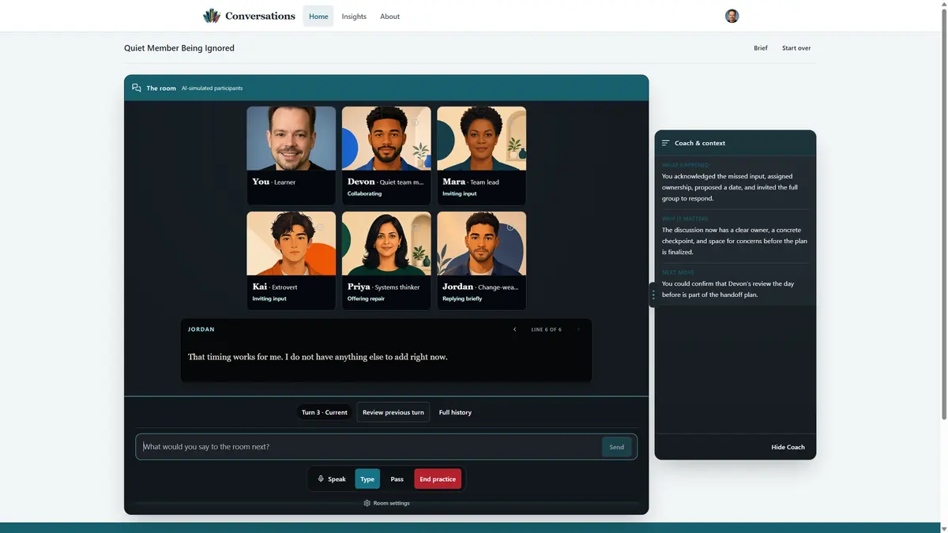Viewport: 948px width, 533px height.
Task: Open Room settings
Action: pyautogui.click(x=386, y=503)
